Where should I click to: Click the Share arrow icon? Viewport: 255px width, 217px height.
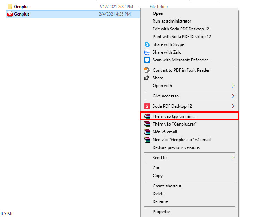(147, 78)
